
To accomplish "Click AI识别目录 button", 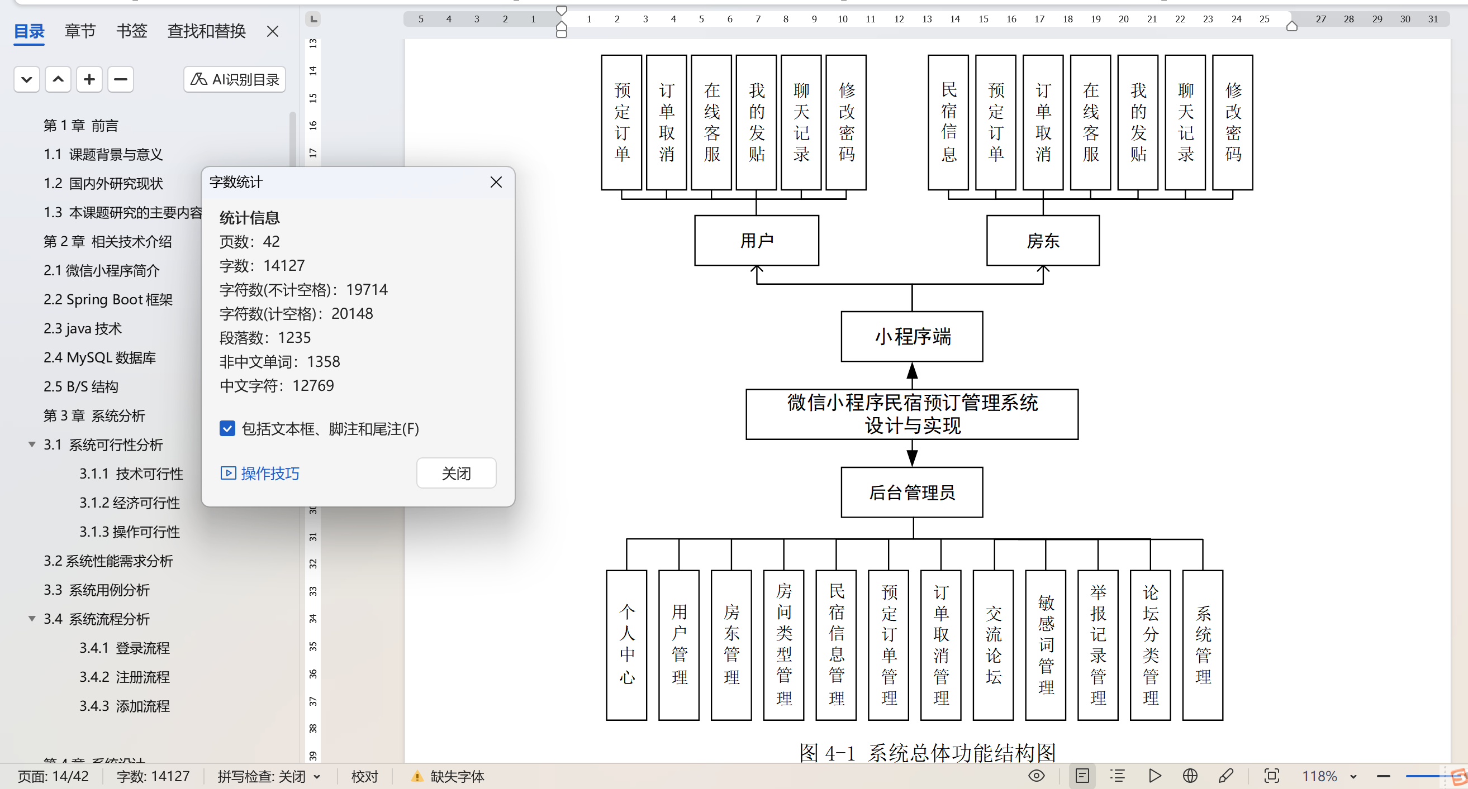I will 235,79.
